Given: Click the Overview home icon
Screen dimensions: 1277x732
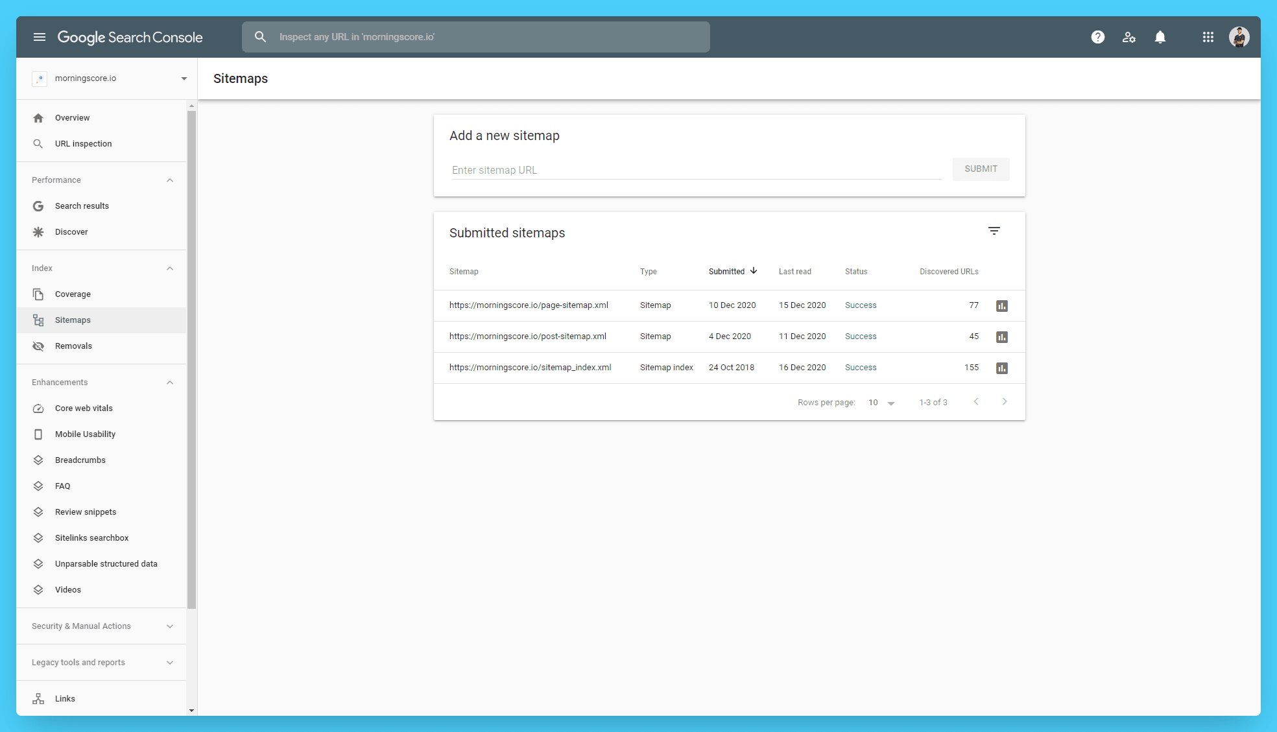Looking at the screenshot, I should tap(38, 118).
